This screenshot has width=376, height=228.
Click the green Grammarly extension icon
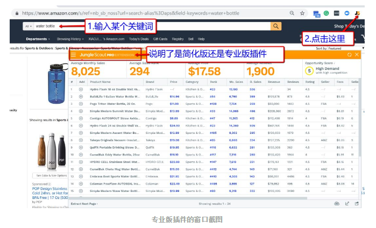[x=326, y=13]
